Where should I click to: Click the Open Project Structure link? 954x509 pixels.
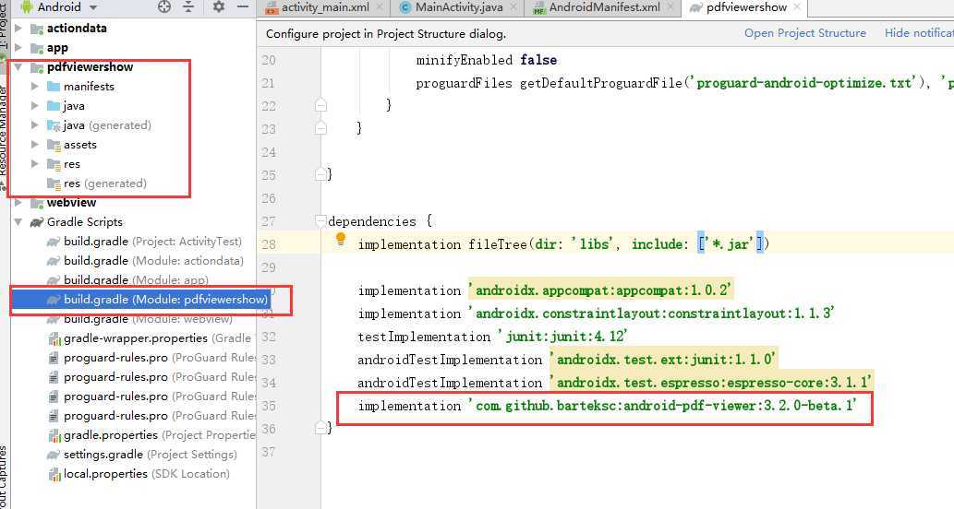(805, 33)
